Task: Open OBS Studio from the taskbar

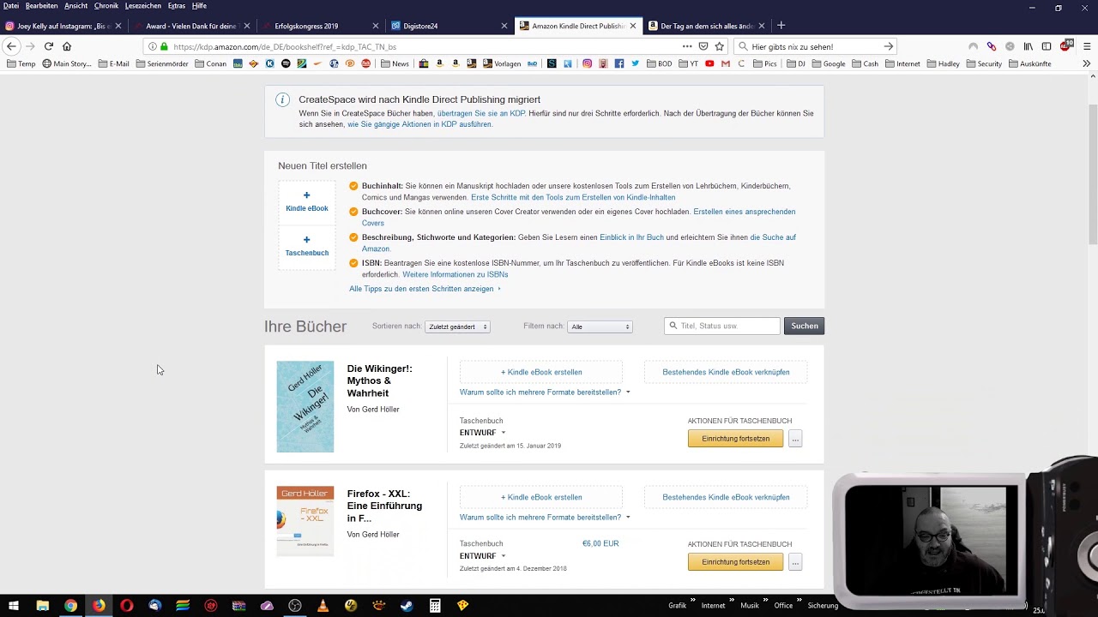Action: coord(295,605)
